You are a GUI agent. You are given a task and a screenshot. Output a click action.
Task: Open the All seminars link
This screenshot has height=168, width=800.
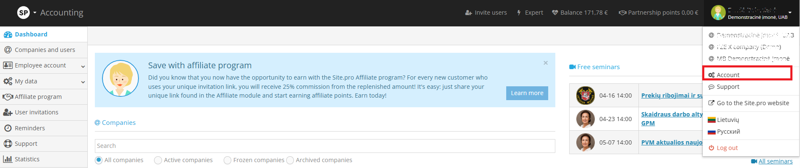click(775, 161)
